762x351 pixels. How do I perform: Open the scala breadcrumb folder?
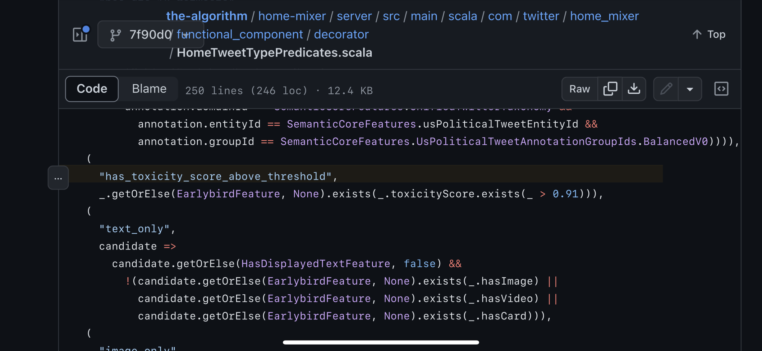coord(463,16)
